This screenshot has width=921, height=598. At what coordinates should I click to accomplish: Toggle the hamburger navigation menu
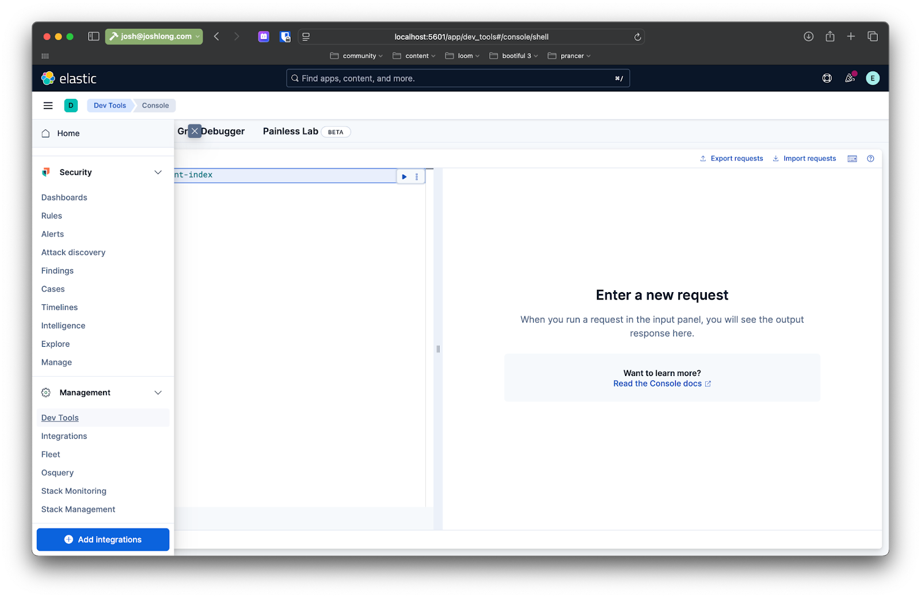click(48, 105)
